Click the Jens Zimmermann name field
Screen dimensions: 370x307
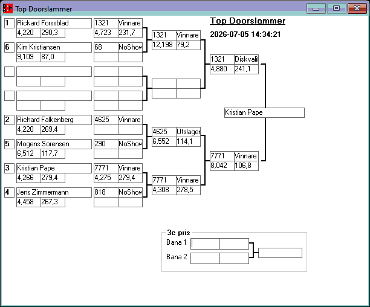(x=54, y=192)
